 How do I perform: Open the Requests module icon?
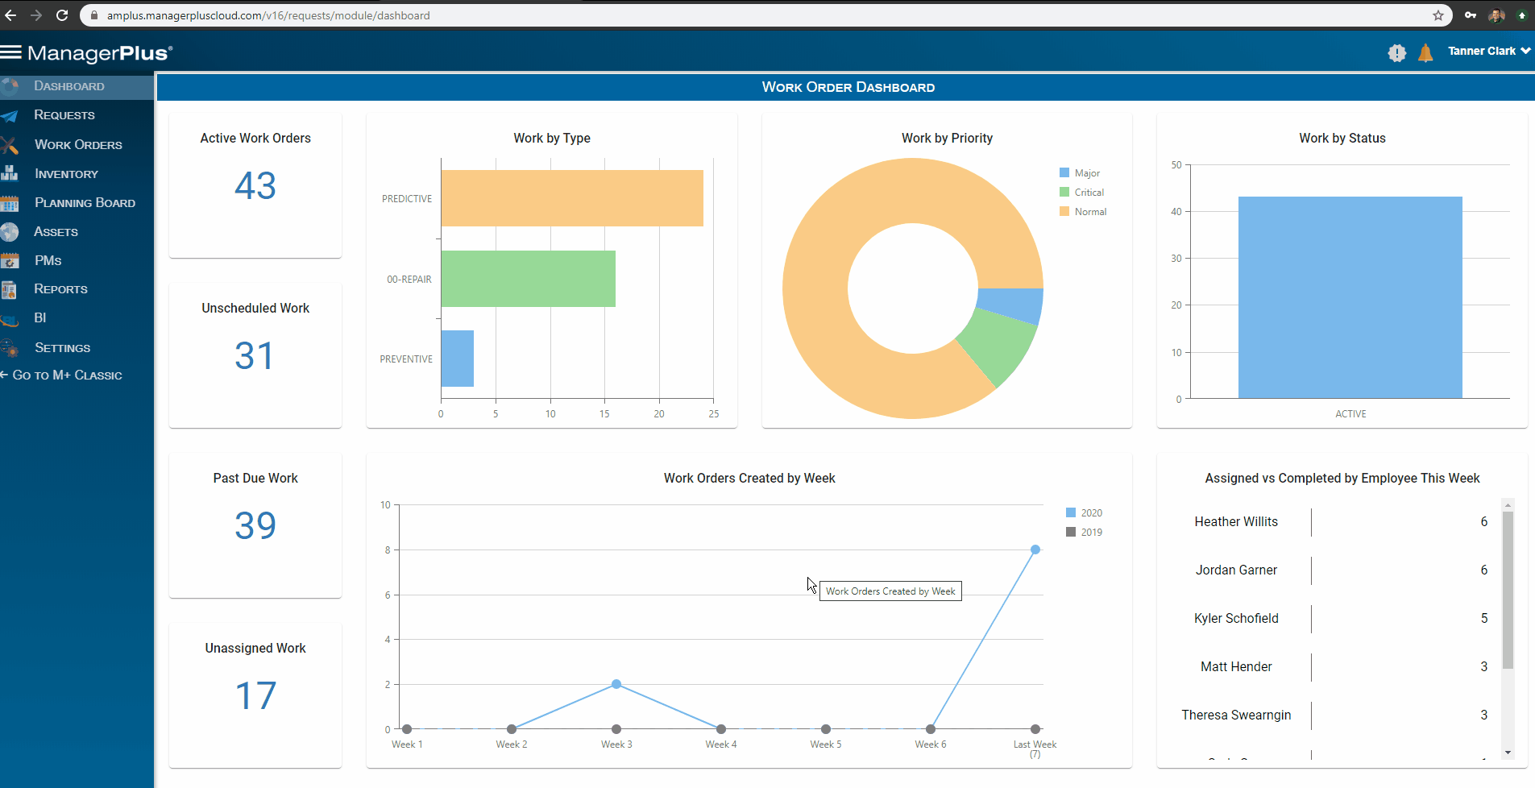click(10, 115)
